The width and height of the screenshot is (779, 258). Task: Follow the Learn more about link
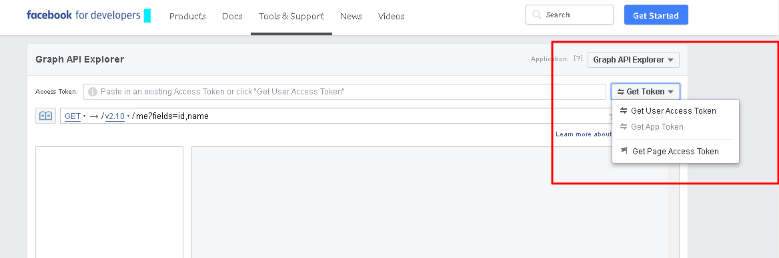pos(584,134)
